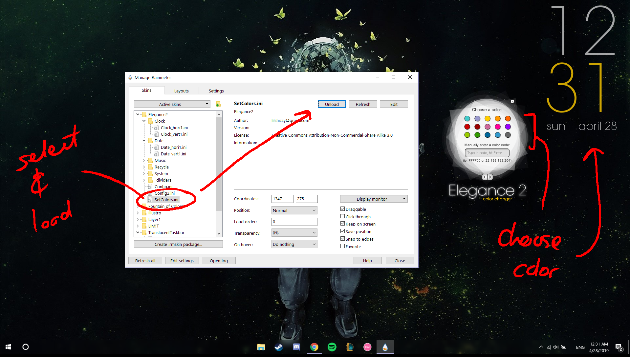
Task: Open the Settings tab
Action: [x=216, y=90]
